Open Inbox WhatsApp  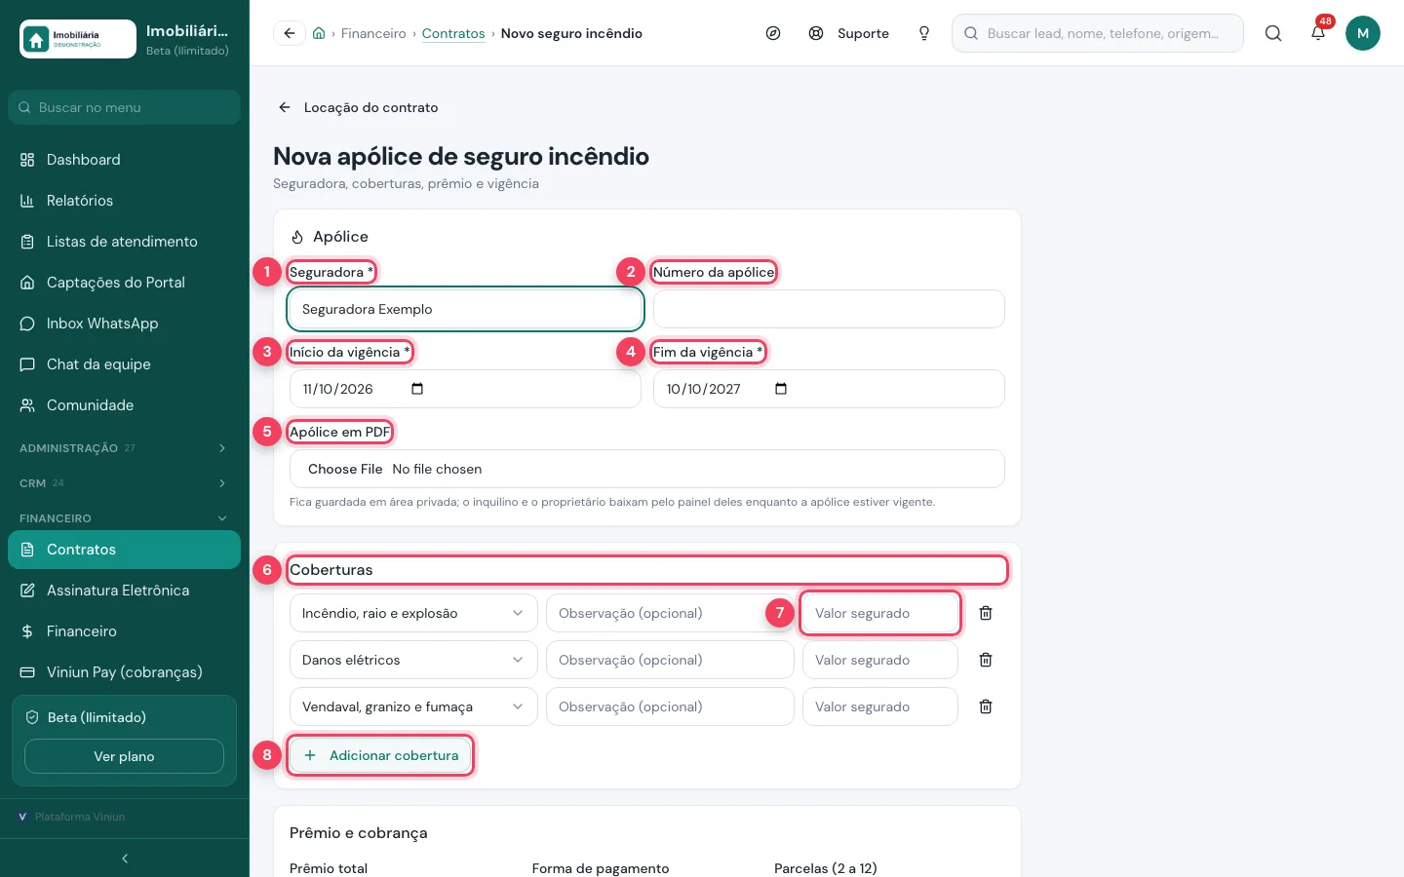[124, 324]
